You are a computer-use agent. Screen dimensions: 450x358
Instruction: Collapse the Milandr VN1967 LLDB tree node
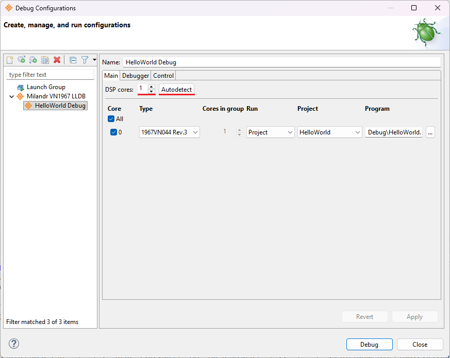pyautogui.click(x=11, y=96)
